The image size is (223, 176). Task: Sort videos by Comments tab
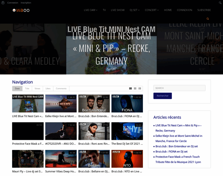pyautogui.click(x=61, y=88)
